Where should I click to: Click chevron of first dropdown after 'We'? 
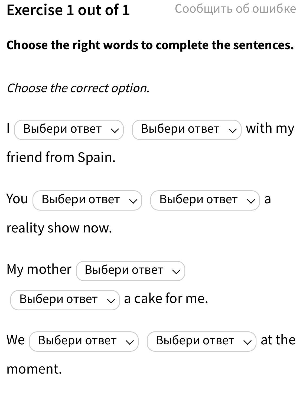point(129,342)
